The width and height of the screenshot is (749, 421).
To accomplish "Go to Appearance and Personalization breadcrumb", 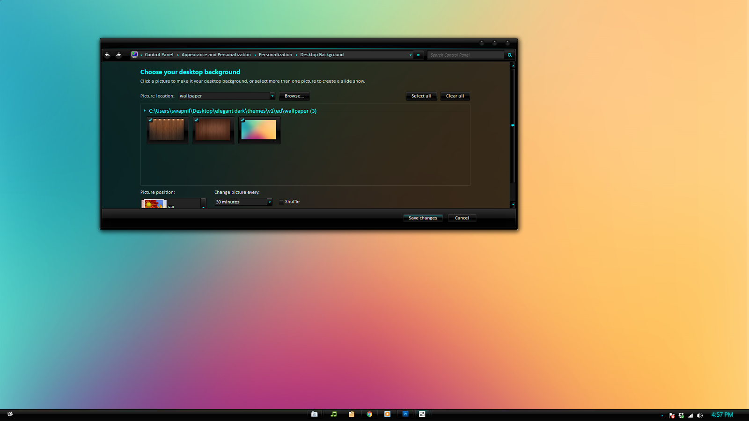I will [x=216, y=55].
